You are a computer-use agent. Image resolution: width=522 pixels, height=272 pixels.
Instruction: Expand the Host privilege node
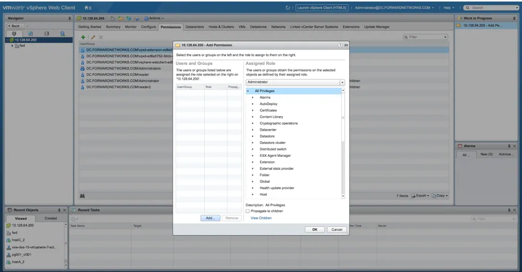(x=252, y=194)
